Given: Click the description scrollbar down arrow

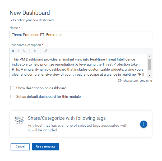Looking at the screenshot, I should point(149,76).
